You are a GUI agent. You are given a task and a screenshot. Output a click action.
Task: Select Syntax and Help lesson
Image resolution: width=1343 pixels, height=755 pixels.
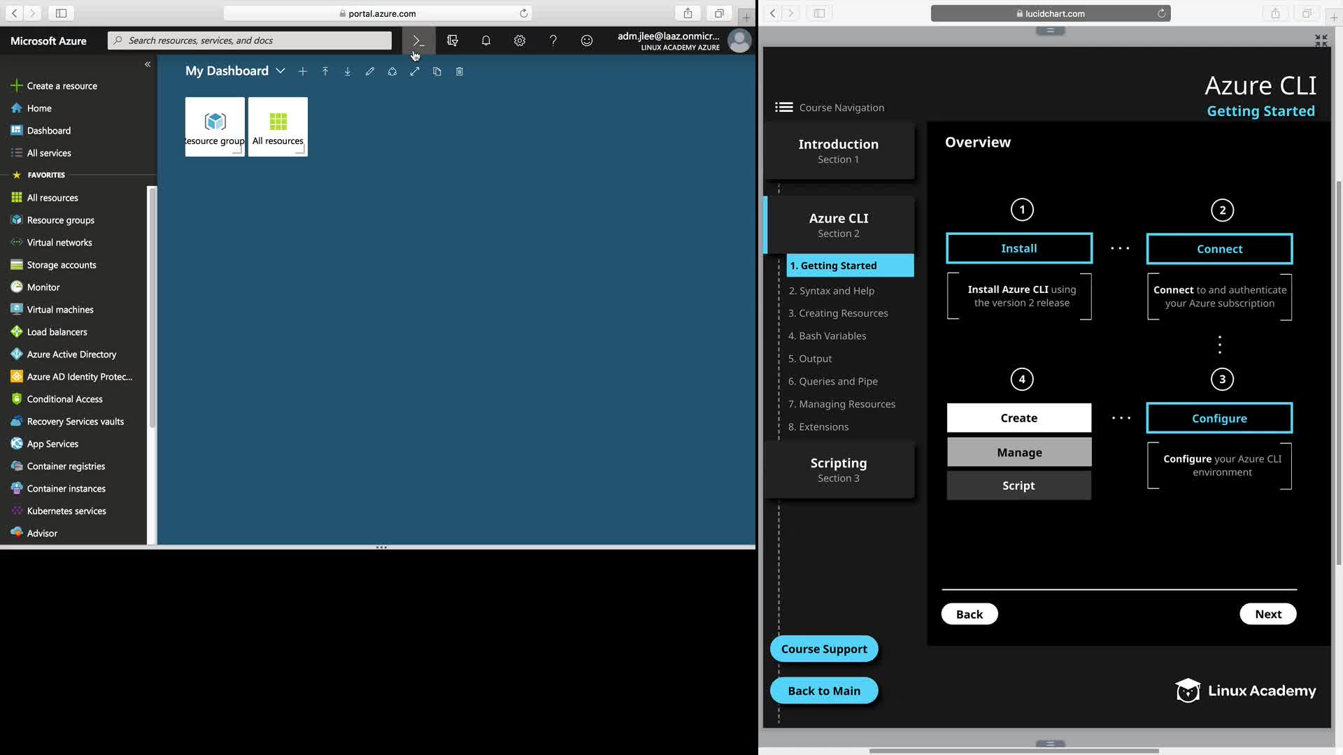[831, 291]
